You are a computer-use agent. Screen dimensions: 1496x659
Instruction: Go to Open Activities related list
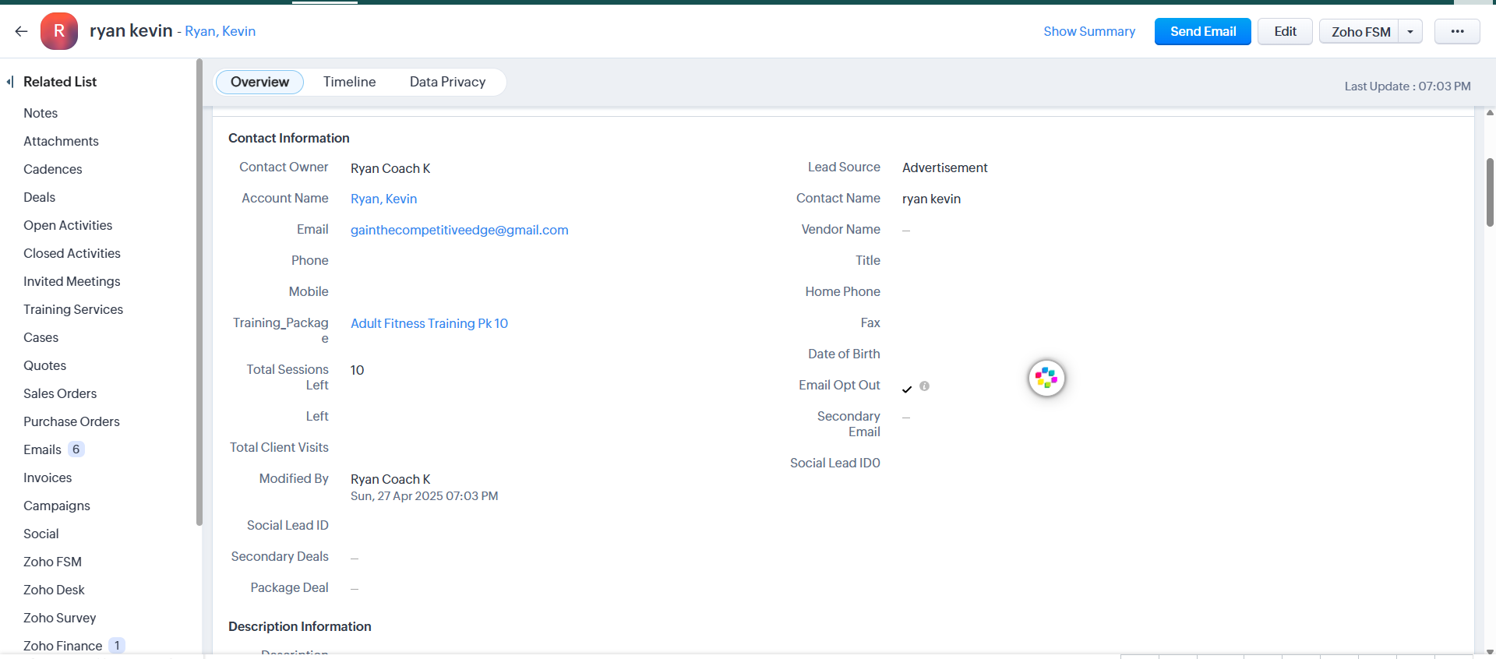68,225
